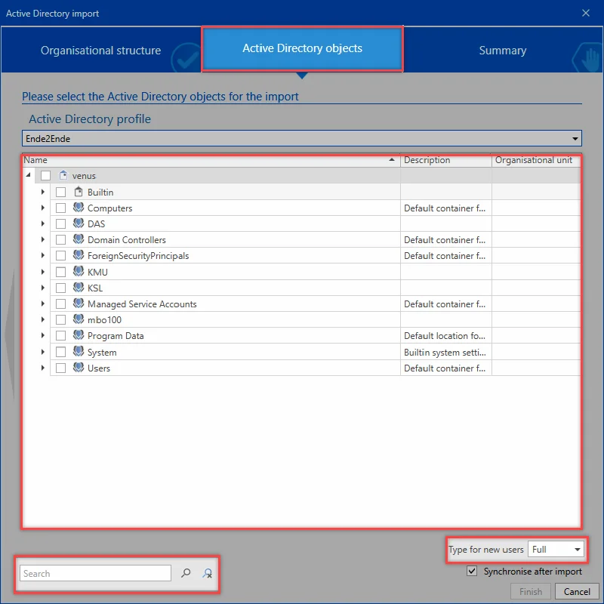
Task: Tick the Domain Controllers checkbox
Action: click(x=60, y=239)
